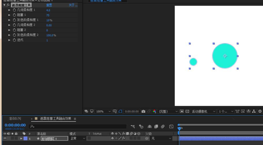Click 重置 to reset the effect

click(49, 5)
